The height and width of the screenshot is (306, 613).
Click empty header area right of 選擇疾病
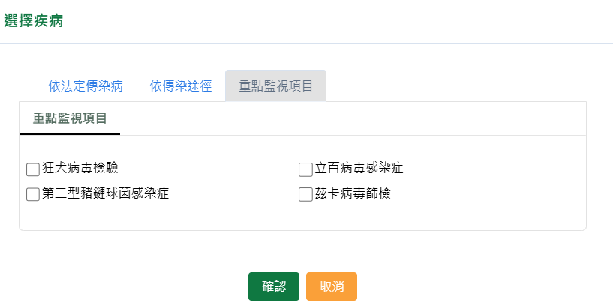click(x=338, y=21)
